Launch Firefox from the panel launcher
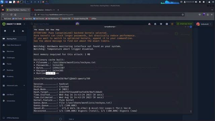The height and width of the screenshot is (121, 215). [18, 2]
